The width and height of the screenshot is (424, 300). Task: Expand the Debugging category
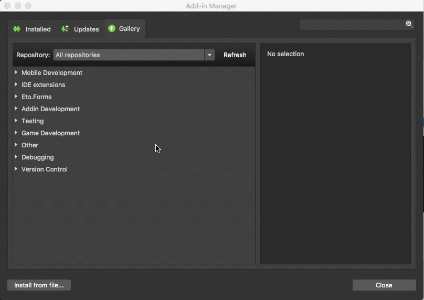(x=16, y=157)
